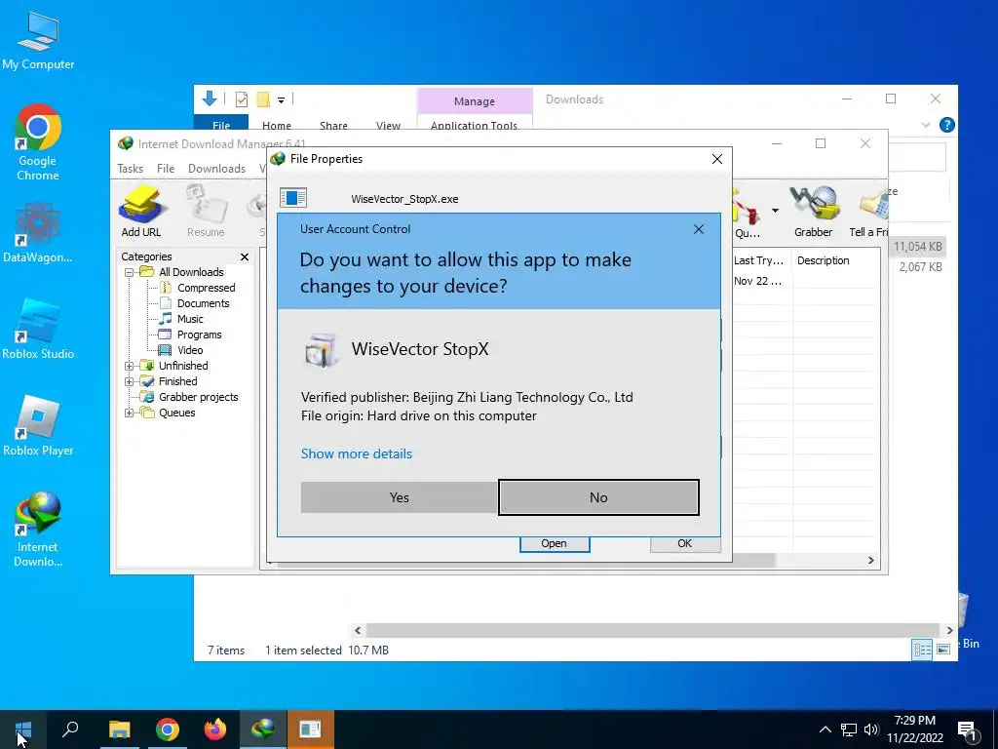Open File tab in Downloads explorer
This screenshot has width=998, height=749.
[221, 124]
